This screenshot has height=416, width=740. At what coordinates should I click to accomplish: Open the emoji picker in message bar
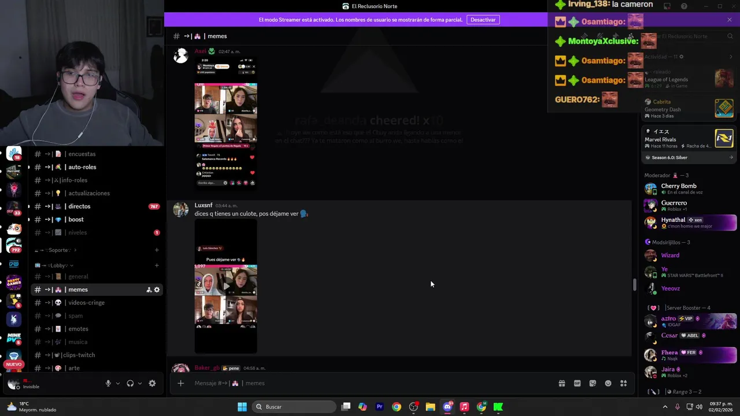point(608,383)
